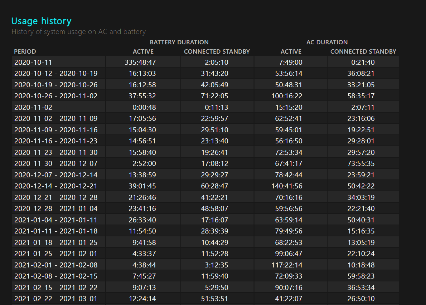Click the History of system usage subtitle
Screen dimensions: 426x305
(79, 32)
